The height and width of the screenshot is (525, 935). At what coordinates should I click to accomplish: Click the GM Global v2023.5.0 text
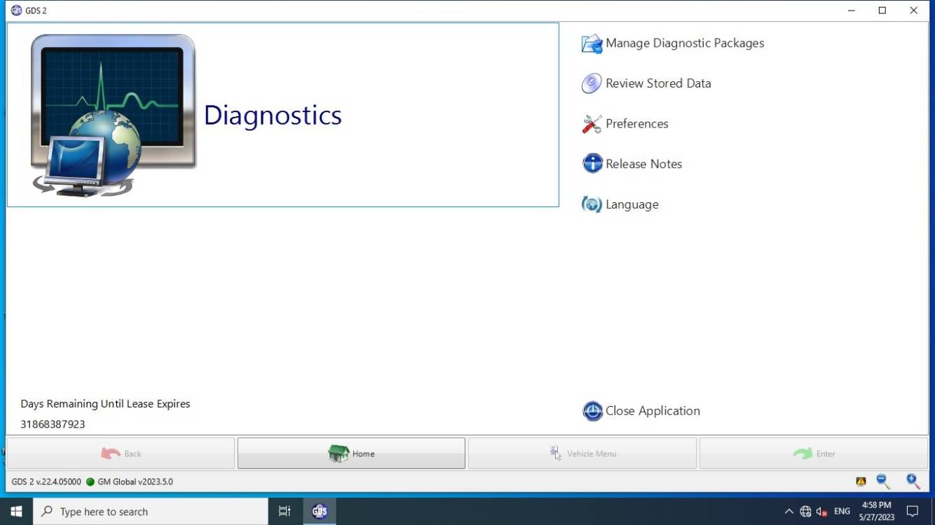pos(135,482)
